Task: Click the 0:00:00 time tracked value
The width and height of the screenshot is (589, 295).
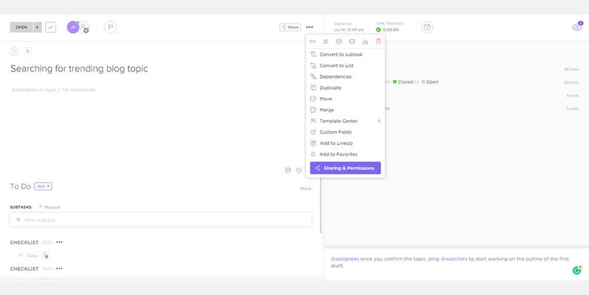Action: (x=391, y=30)
